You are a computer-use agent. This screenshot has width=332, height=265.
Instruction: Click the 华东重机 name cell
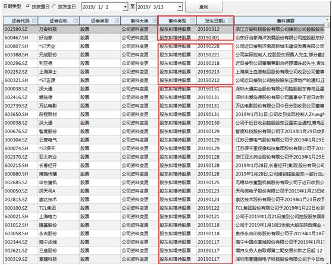[x=58, y=182]
